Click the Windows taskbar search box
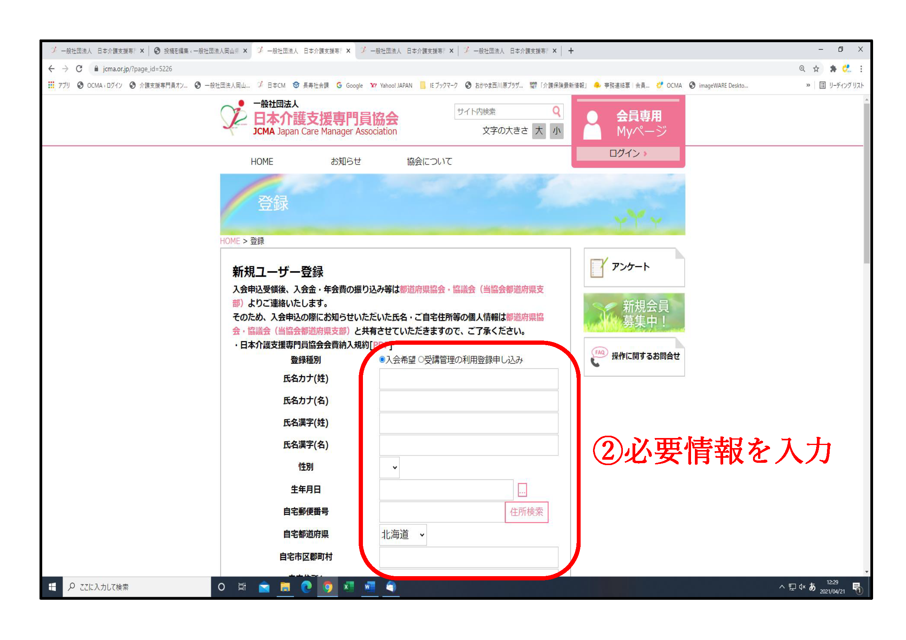This screenshot has width=906, height=640. pos(137,587)
